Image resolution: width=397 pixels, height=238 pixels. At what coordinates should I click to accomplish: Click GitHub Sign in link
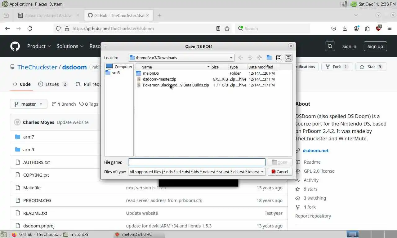click(x=349, y=46)
